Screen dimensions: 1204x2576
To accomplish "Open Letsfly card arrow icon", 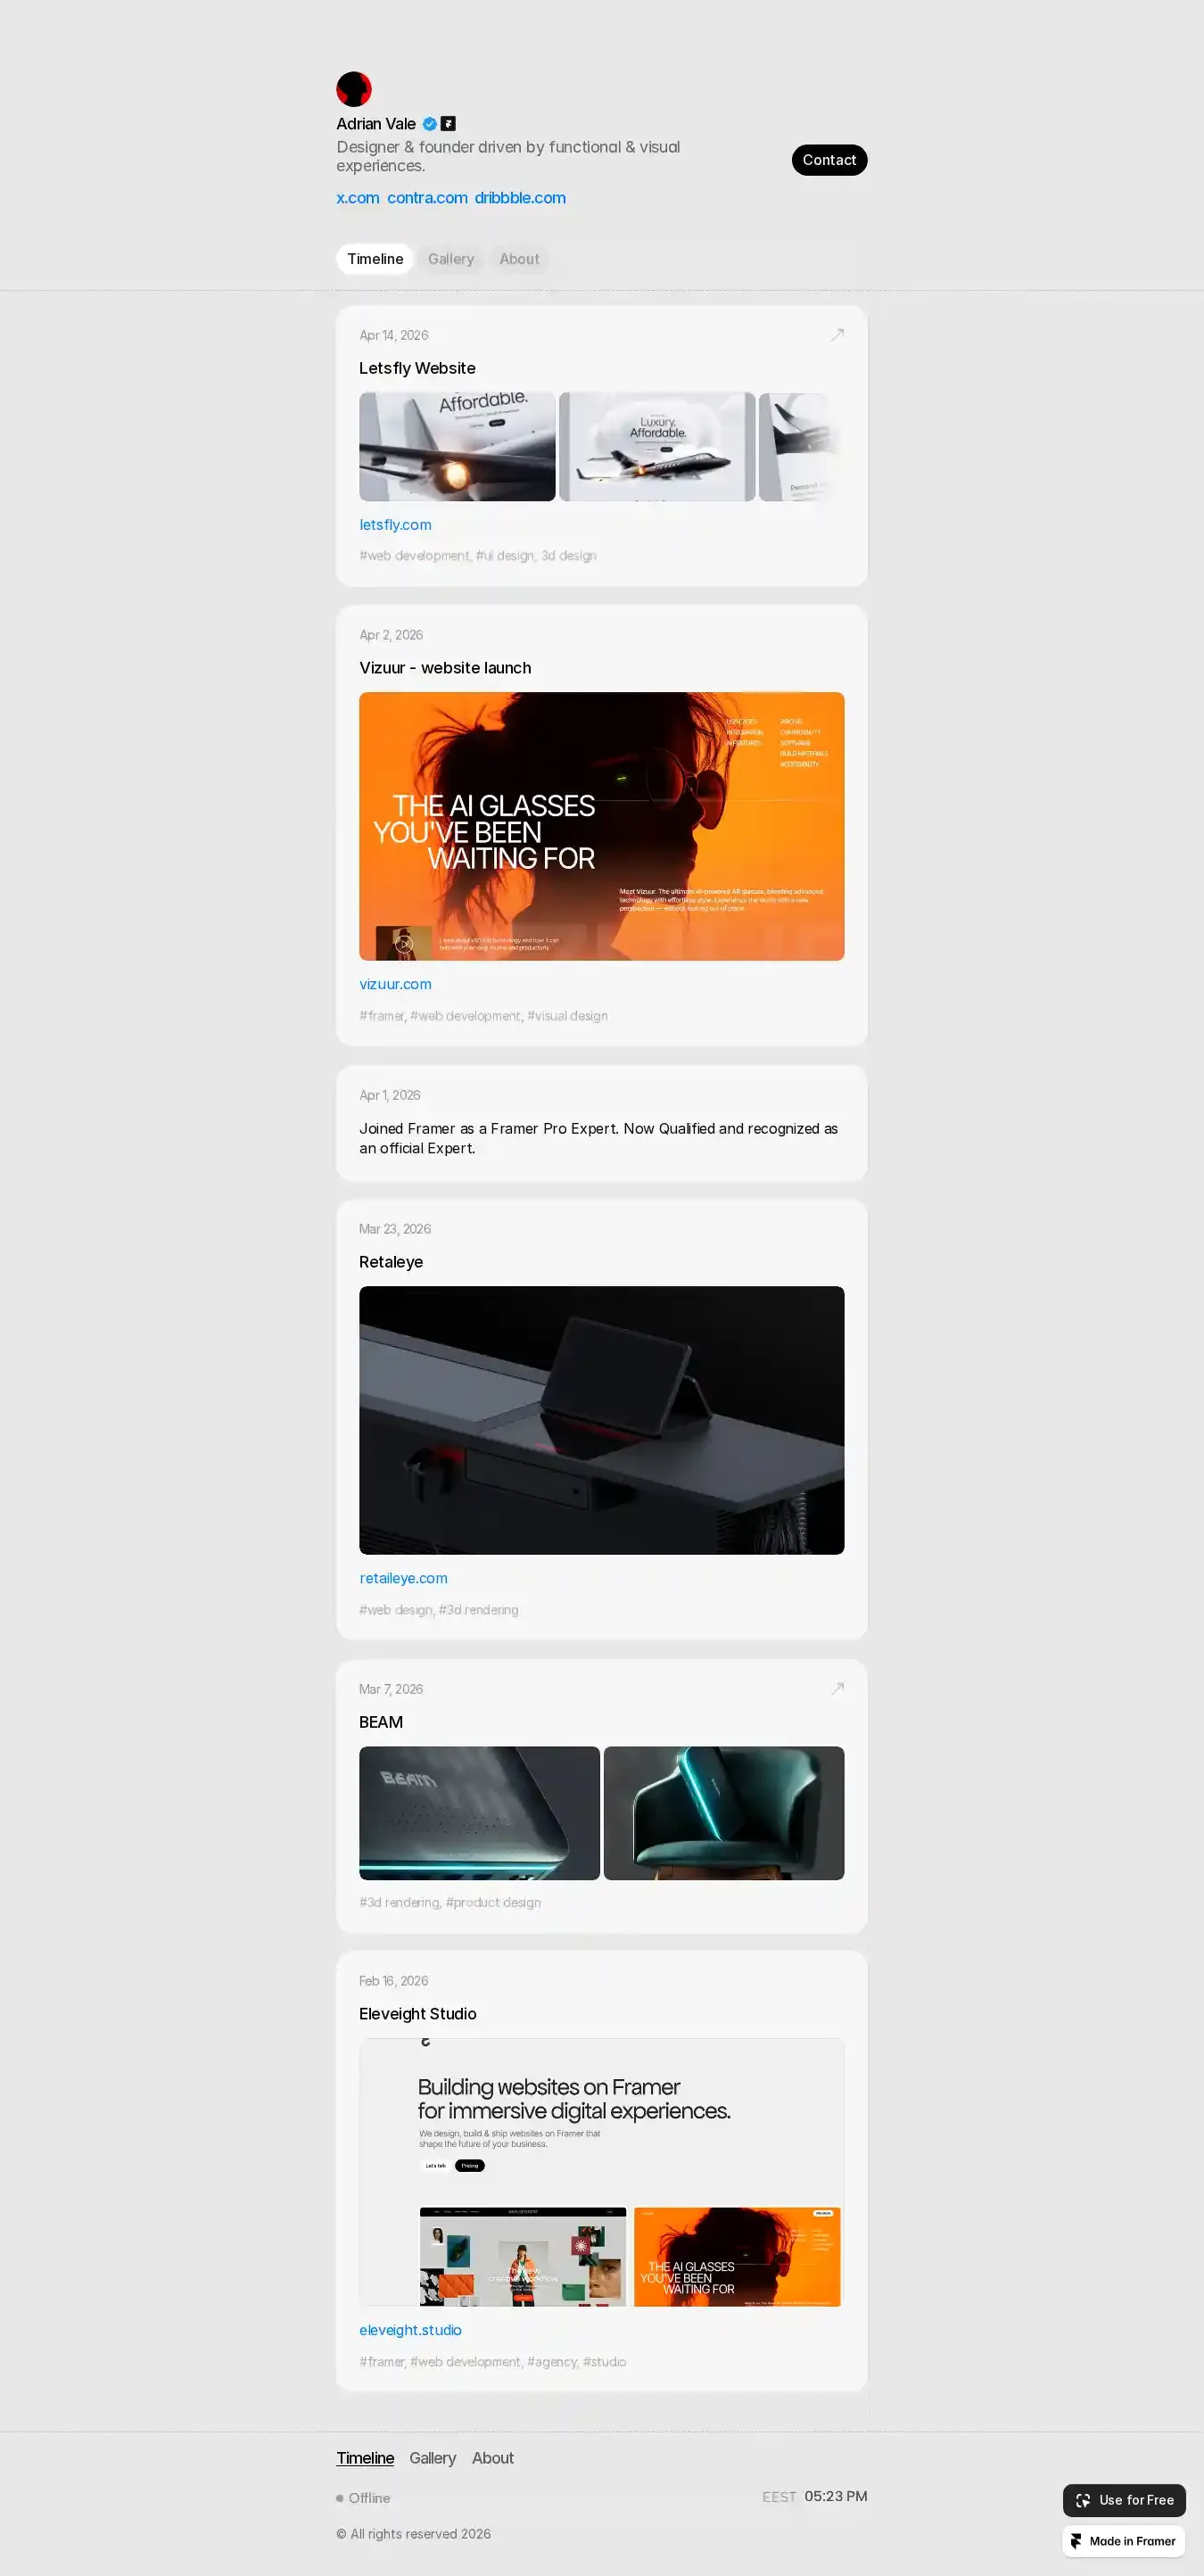I will pos(837,335).
